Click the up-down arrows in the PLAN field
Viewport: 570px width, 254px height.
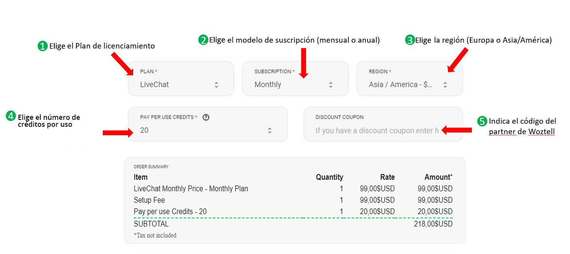(217, 85)
